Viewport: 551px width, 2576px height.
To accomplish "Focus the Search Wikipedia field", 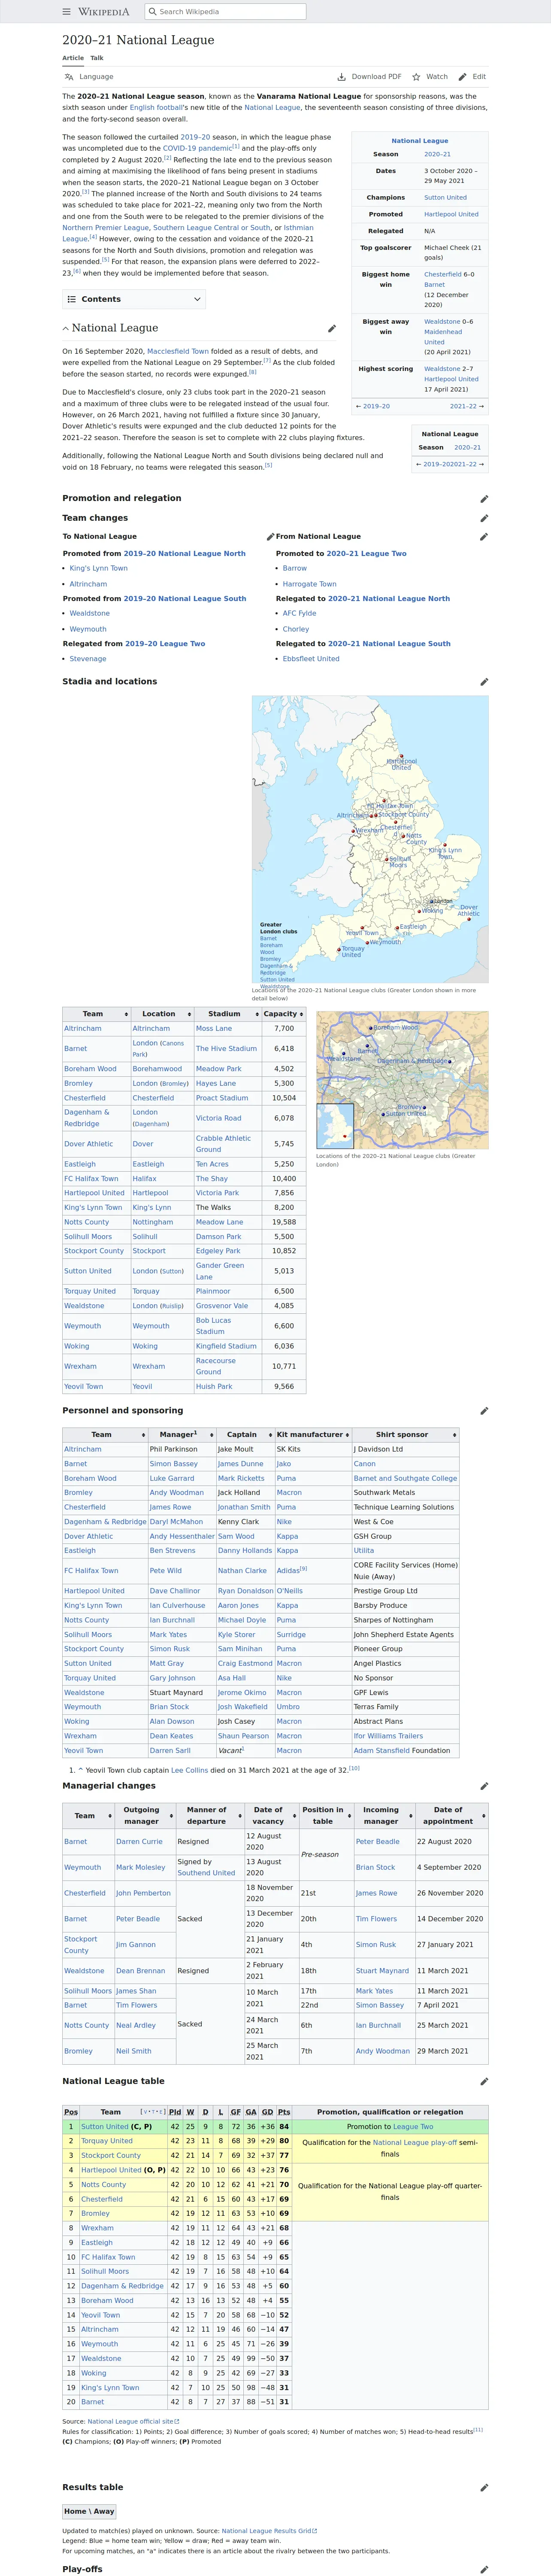I will pos(225,12).
